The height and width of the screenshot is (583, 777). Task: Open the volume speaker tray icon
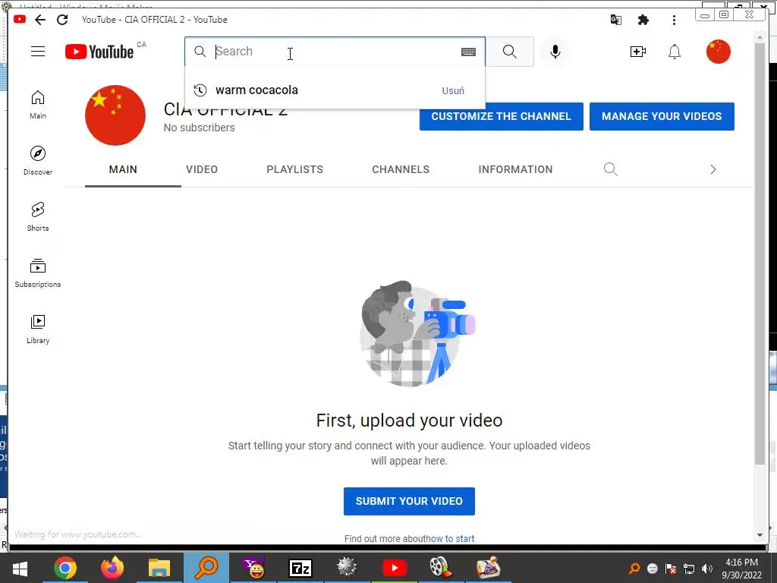pos(707,569)
